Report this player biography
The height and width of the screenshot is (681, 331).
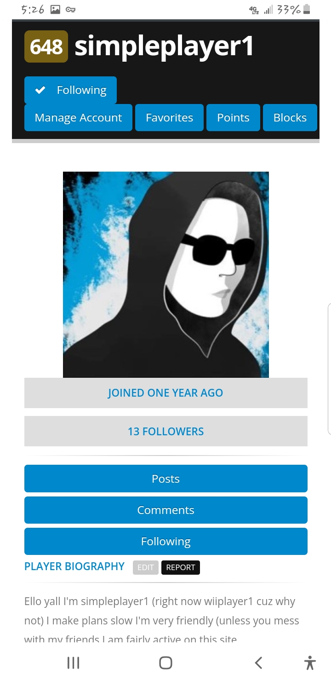click(x=181, y=567)
